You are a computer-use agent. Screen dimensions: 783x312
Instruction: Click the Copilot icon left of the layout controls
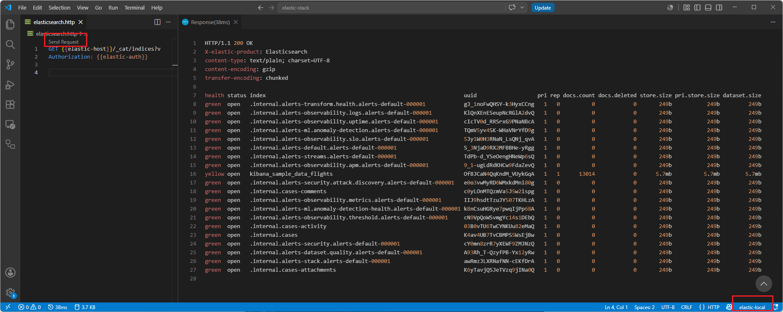pyautogui.click(x=670, y=7)
